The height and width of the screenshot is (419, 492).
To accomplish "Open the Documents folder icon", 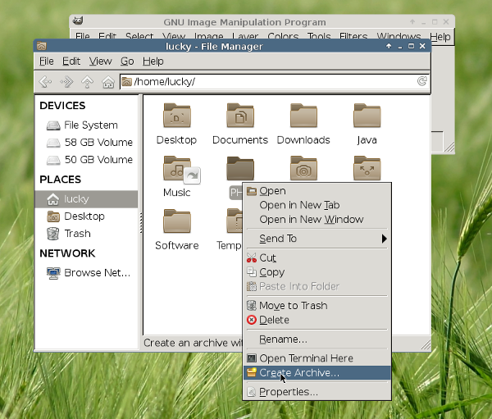I will coord(240,118).
